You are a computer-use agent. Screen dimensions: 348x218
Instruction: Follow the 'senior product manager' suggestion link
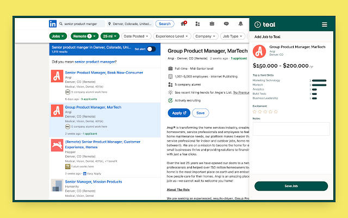[x=95, y=62]
